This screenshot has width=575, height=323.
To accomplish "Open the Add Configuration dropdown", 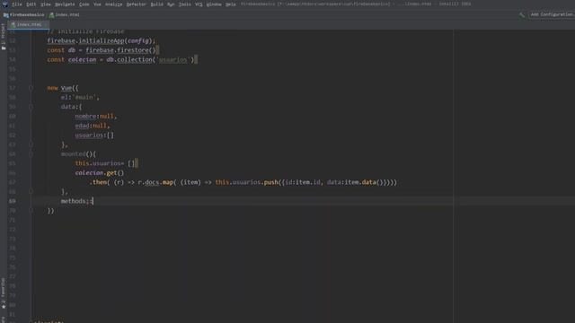I will point(551,14).
